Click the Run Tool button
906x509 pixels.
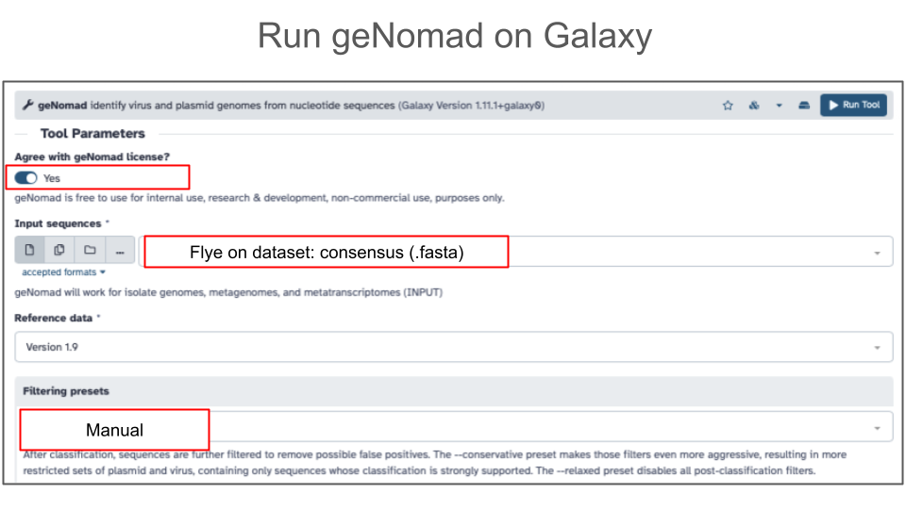[853, 106]
